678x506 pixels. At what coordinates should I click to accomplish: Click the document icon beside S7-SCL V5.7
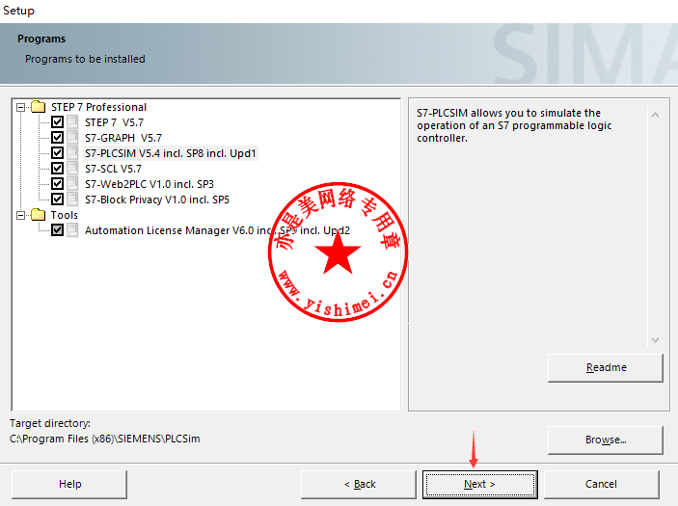point(72,169)
